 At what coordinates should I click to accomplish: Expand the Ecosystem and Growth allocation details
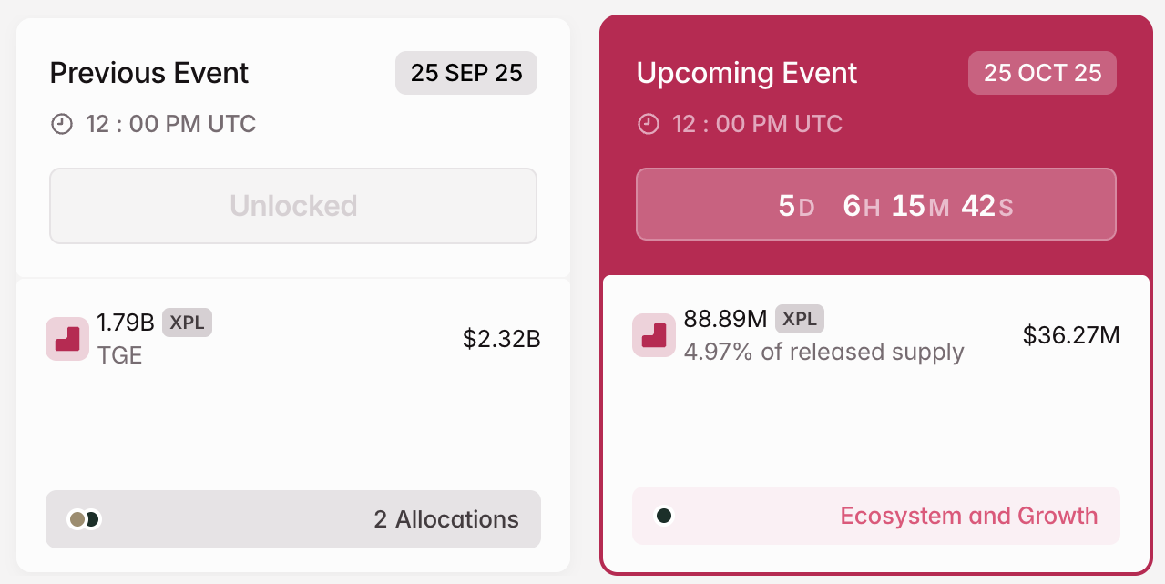click(x=875, y=515)
